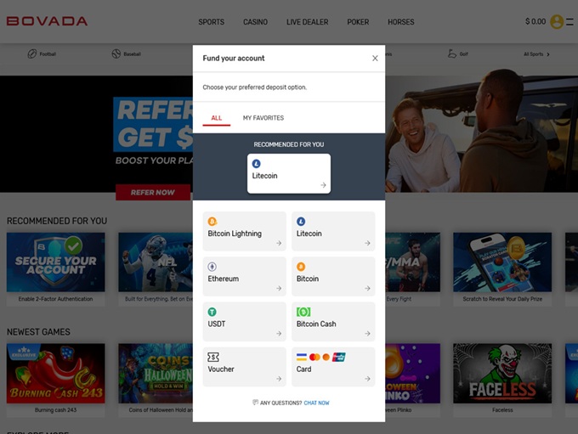
Task: Switch to the ALL deposit tab
Action: point(217,118)
